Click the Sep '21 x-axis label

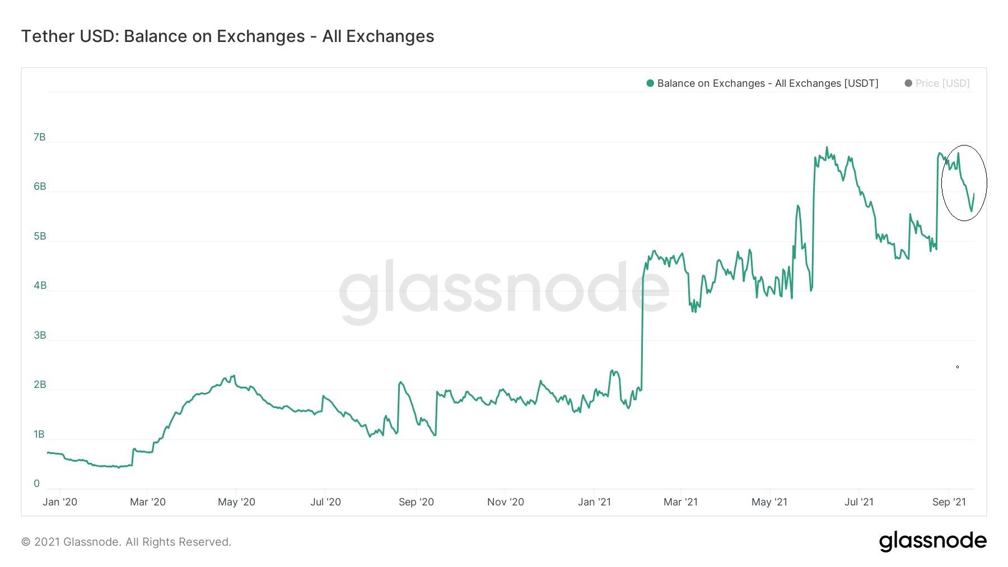[x=949, y=502]
